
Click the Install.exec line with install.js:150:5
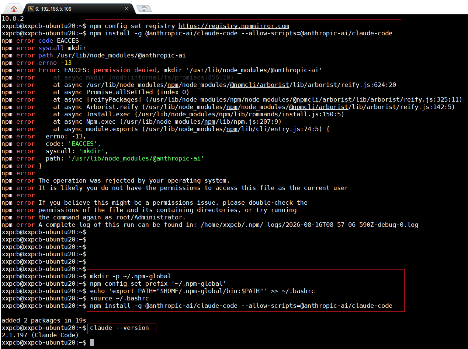coord(173,114)
